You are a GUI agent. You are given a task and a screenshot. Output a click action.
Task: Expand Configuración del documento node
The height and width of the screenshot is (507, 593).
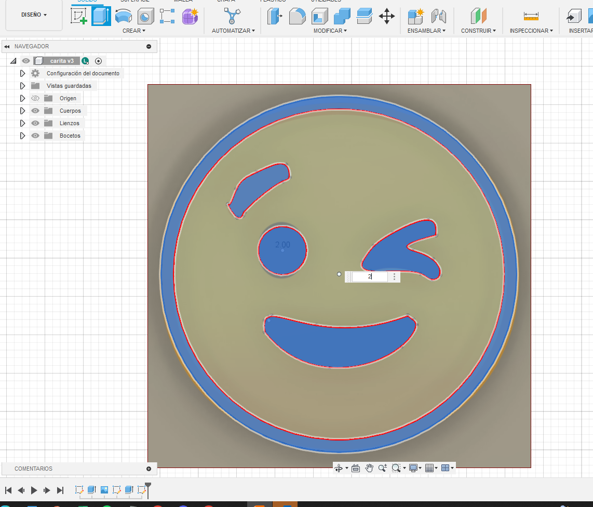pyautogui.click(x=22, y=73)
